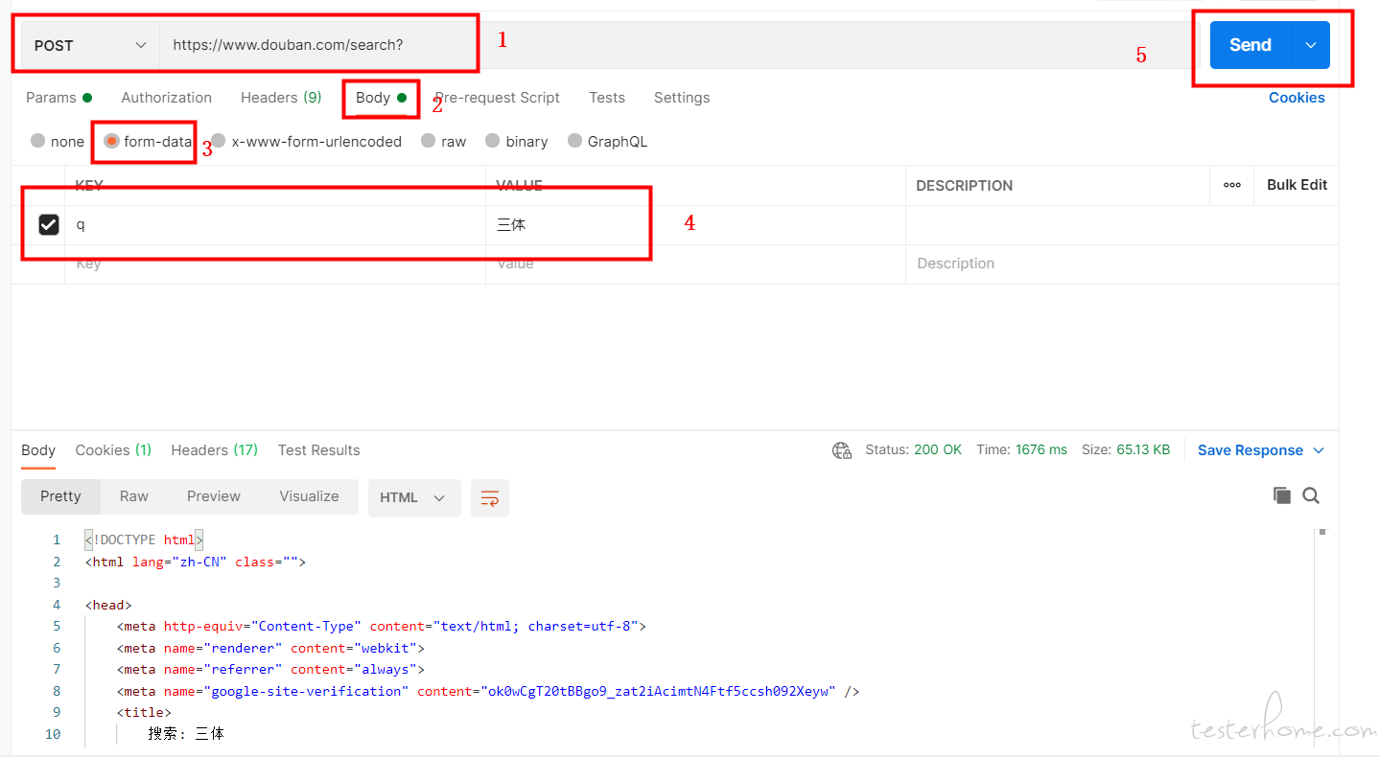
Task: Expand the Send button arrow options
Action: tap(1311, 45)
